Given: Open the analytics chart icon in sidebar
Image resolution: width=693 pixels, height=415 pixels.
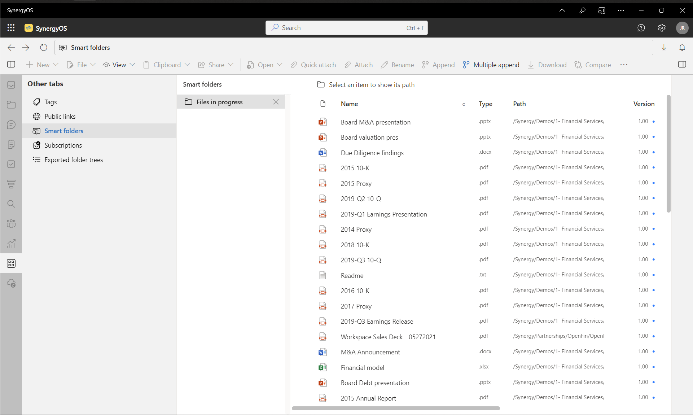Looking at the screenshot, I should 11,244.
